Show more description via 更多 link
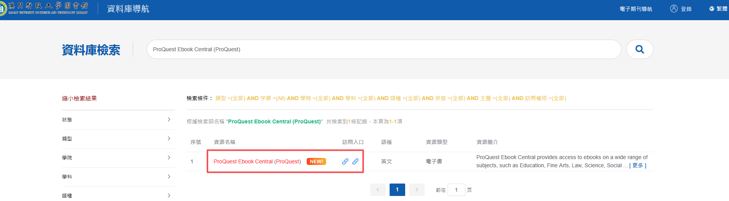Viewport: 729px width, 201px height. click(x=638, y=165)
